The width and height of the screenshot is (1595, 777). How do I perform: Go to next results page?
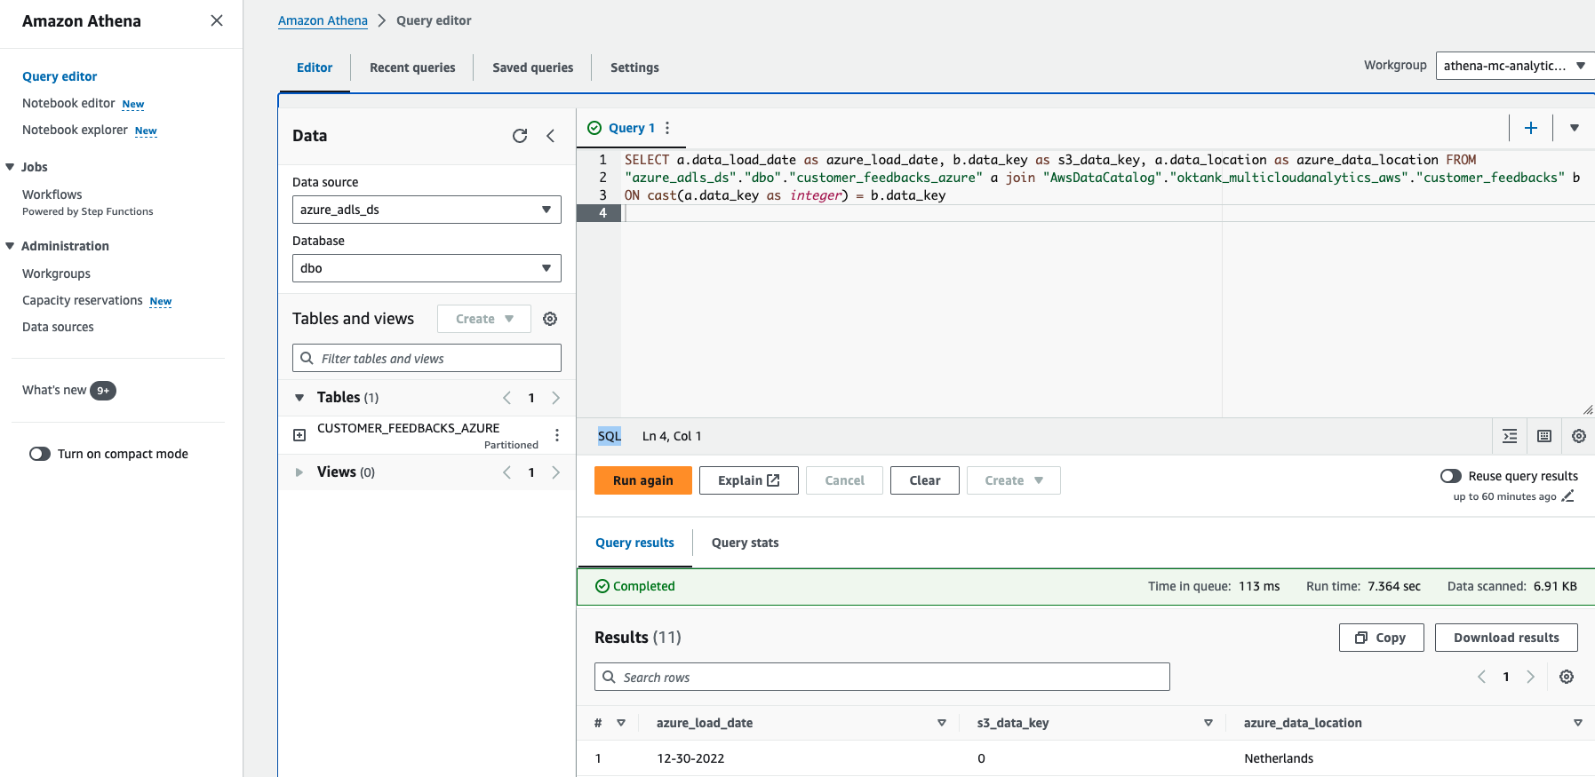pos(1530,677)
